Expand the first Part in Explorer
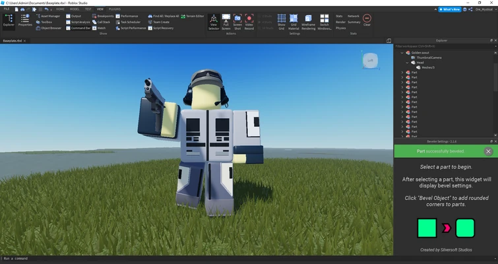Image resolution: width=498 pixels, height=264 pixels. click(x=402, y=73)
